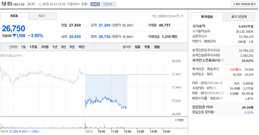Click the help icon beside 넥스트레이드(NXT)

point(182,16)
